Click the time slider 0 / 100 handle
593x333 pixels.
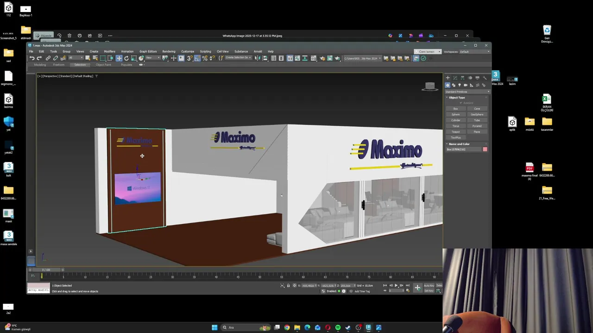[x=46, y=270]
